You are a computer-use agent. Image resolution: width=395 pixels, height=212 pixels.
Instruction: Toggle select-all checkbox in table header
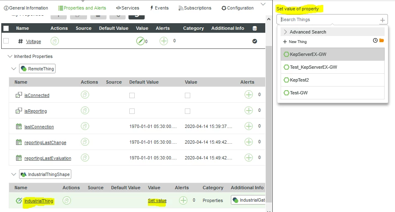coord(6,28)
